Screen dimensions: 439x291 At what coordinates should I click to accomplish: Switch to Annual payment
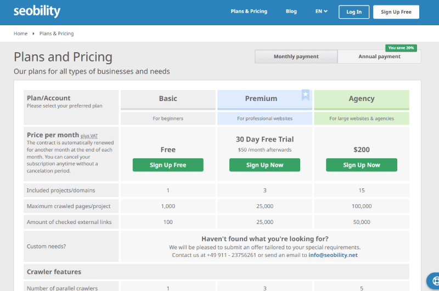[x=379, y=57]
